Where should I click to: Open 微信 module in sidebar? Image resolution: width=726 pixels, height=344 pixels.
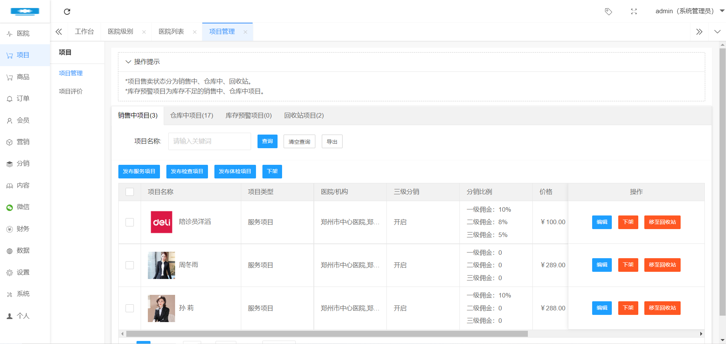[25, 207]
